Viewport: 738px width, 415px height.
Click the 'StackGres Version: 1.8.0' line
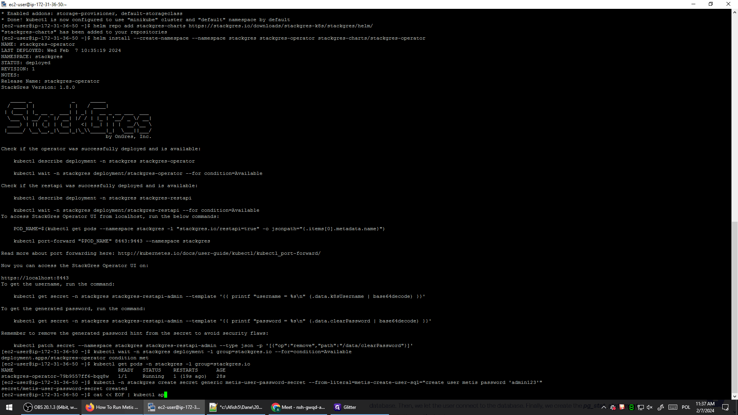click(38, 87)
